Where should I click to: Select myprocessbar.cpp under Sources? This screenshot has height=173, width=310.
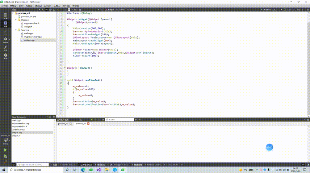pos(33,37)
